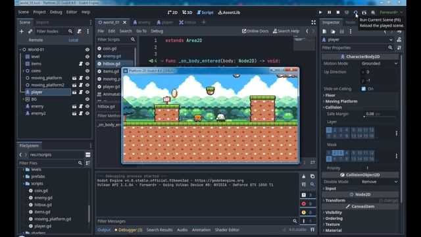The image size is (421, 237).
Task: Collapse the Collision section
Action: [x=334, y=107]
